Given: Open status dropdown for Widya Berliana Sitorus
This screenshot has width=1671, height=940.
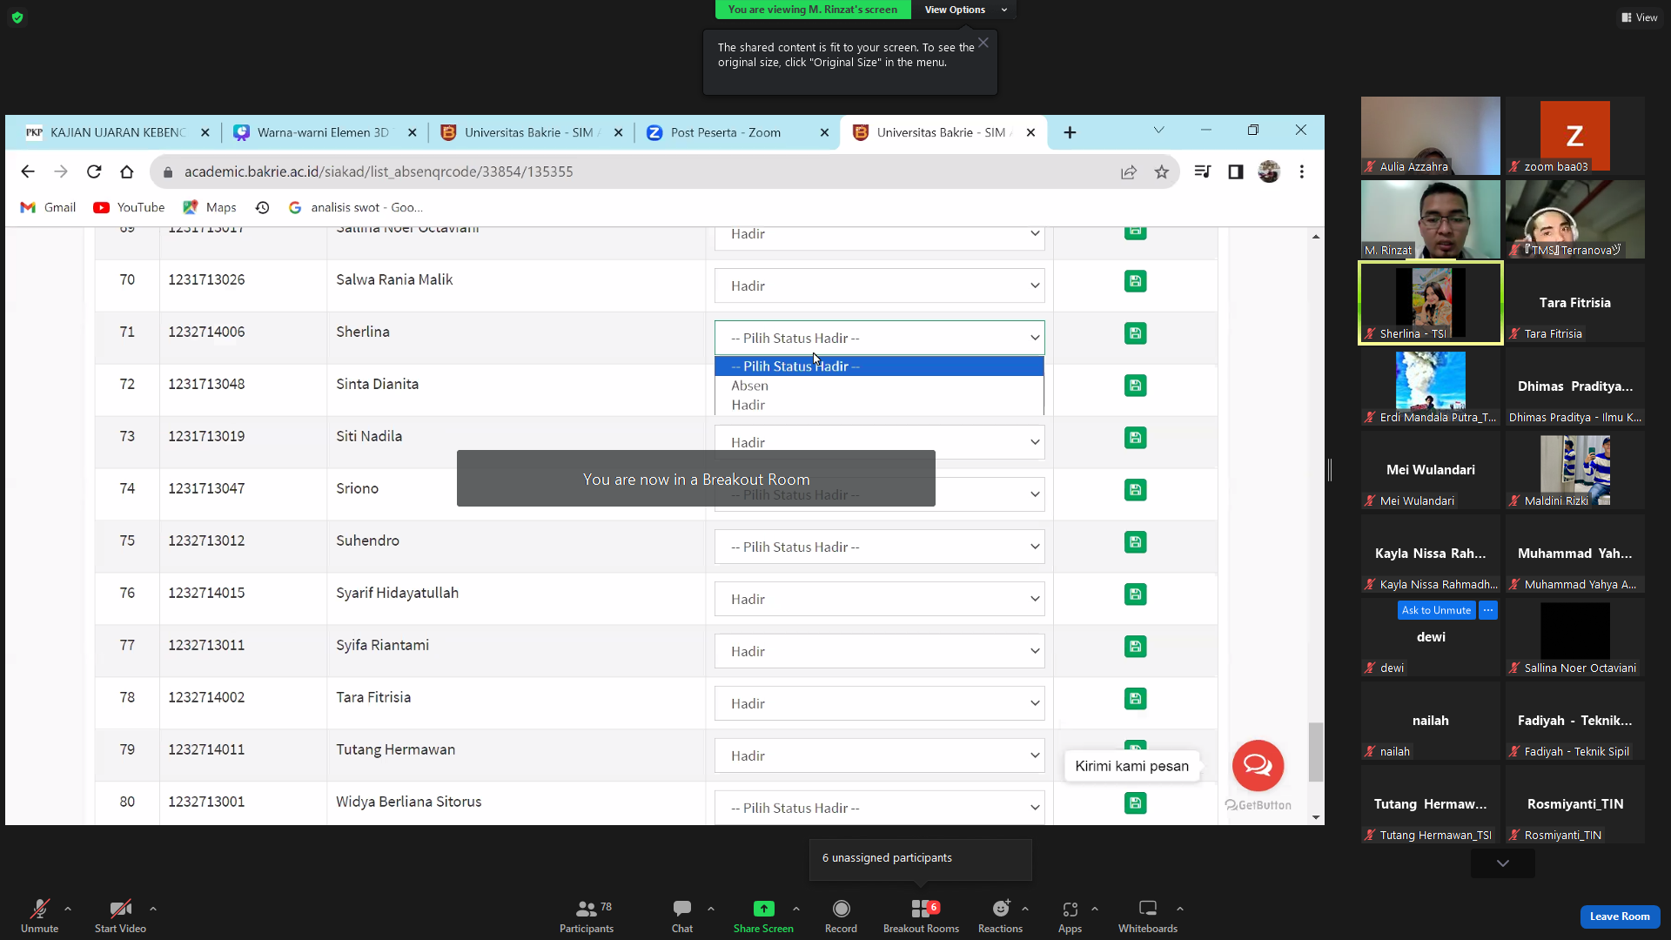Looking at the screenshot, I should [879, 808].
